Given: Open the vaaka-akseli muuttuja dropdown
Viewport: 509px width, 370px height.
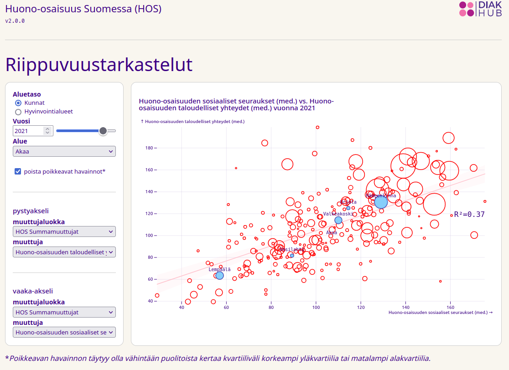Looking at the screenshot, I should pos(64,333).
